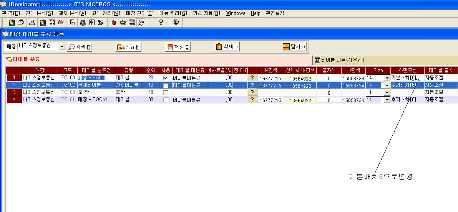Image resolution: width=458 pixels, height=212 pixels.
Task: Click the 화면구성 column header
Action: (407, 70)
